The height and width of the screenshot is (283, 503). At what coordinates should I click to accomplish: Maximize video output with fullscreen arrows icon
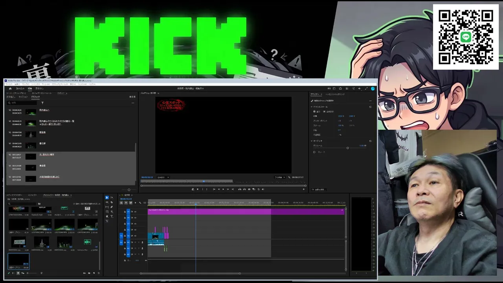(366, 88)
